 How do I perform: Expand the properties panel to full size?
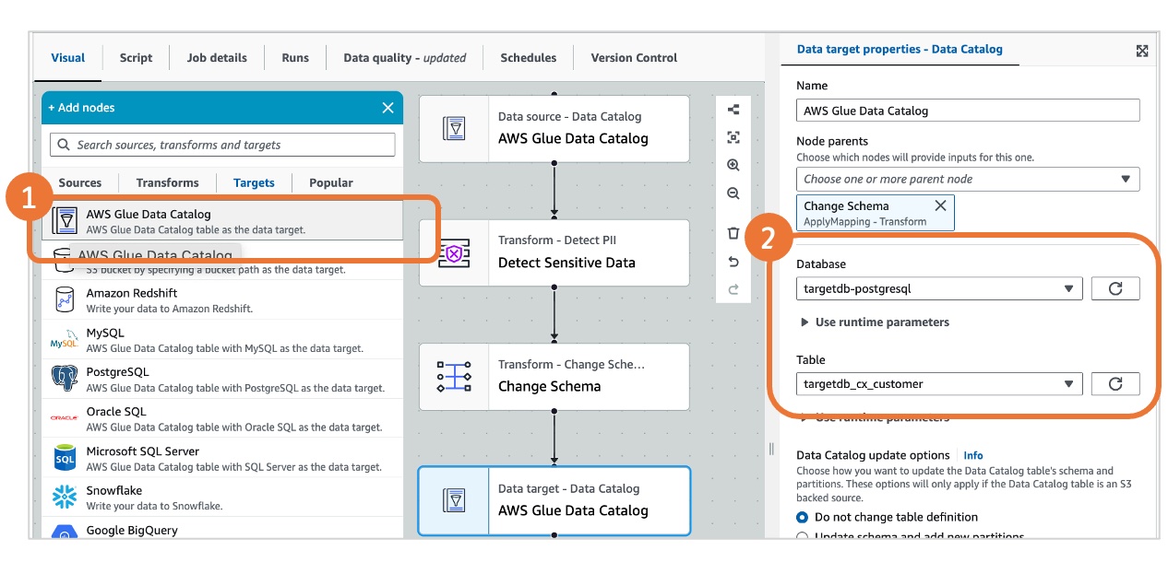1141,51
